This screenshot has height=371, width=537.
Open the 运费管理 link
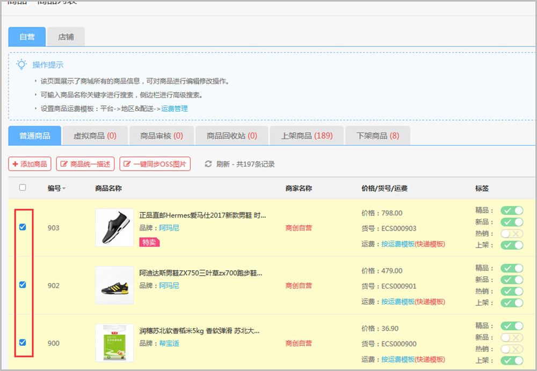click(175, 109)
